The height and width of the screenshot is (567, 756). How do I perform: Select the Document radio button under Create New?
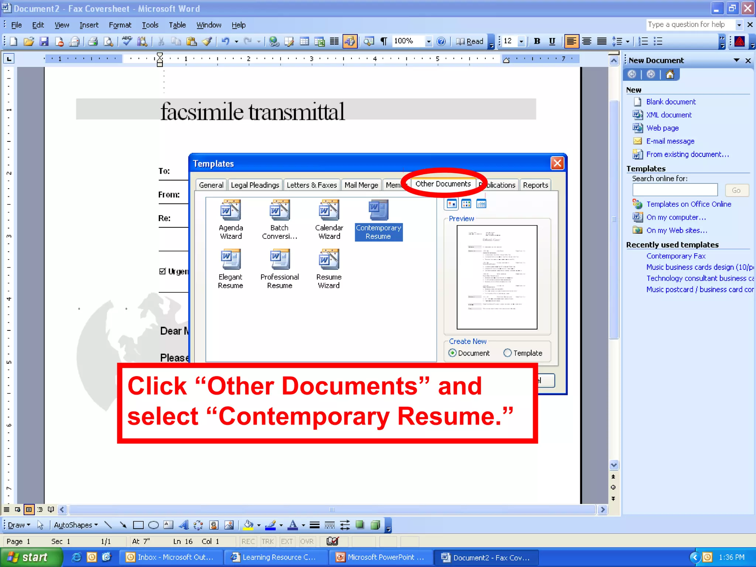pos(452,353)
